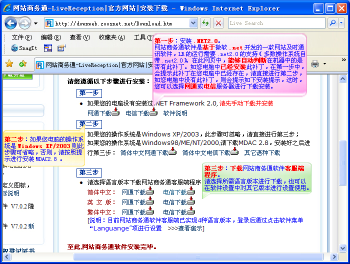Open recent pages dropdown beside navigation arrows
Viewport: 350px width, 264px height.
tap(36, 23)
